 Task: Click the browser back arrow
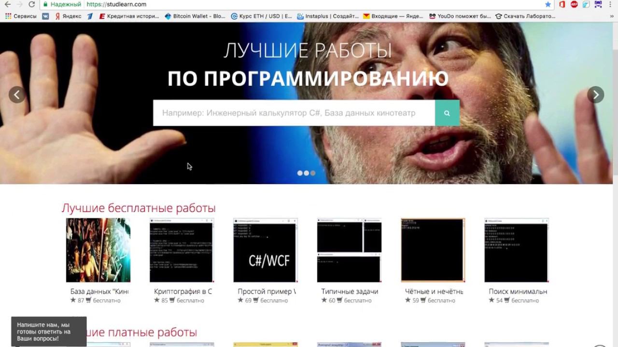coord(8,4)
